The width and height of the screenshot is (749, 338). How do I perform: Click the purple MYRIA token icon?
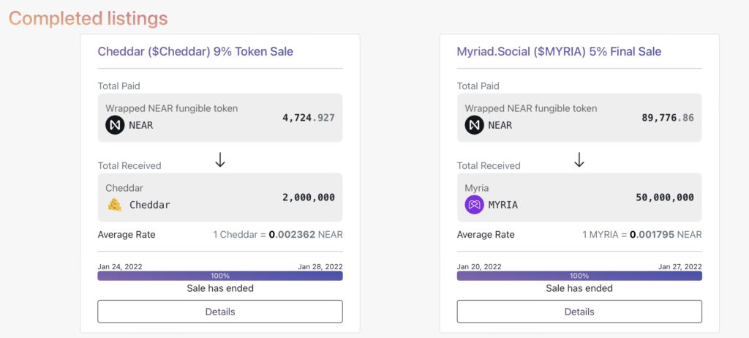(474, 205)
